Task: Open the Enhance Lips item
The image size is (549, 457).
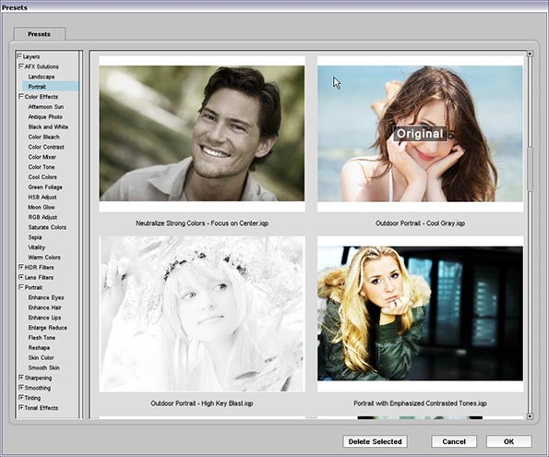Action: [x=44, y=318]
